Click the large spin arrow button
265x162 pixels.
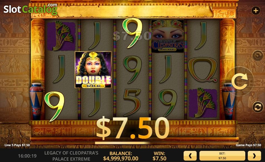(x=239, y=81)
